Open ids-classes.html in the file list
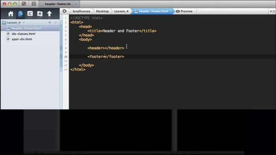 point(24,34)
